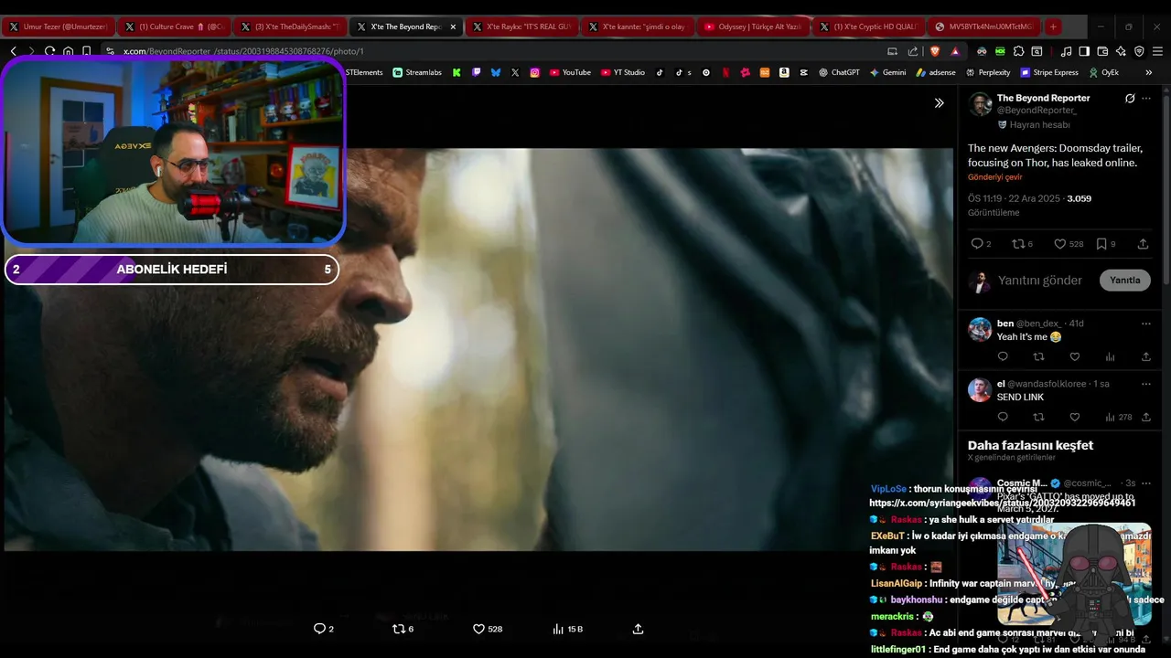Open the extensions puzzle icon
Screen dimensions: 1171x658
(x=1018, y=51)
